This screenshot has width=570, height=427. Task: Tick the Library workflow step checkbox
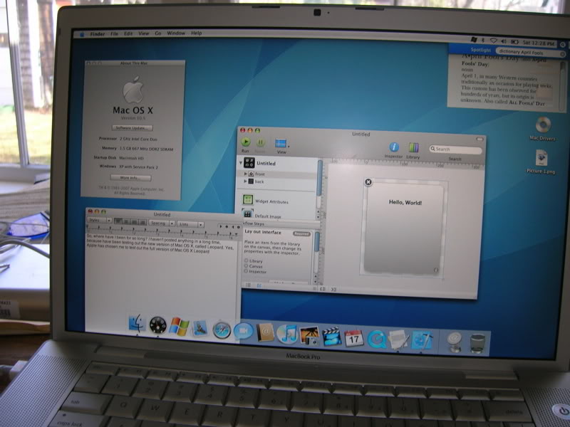[x=246, y=260]
